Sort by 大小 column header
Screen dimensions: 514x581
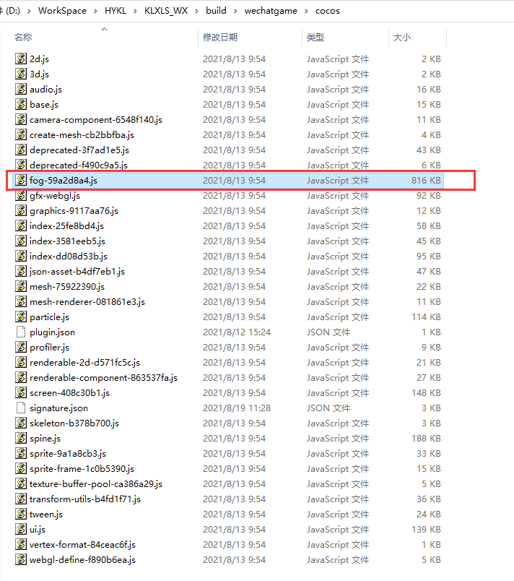(x=402, y=37)
